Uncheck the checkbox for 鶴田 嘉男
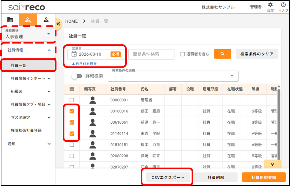This screenshot has width=290, height=186. coord(72,111)
